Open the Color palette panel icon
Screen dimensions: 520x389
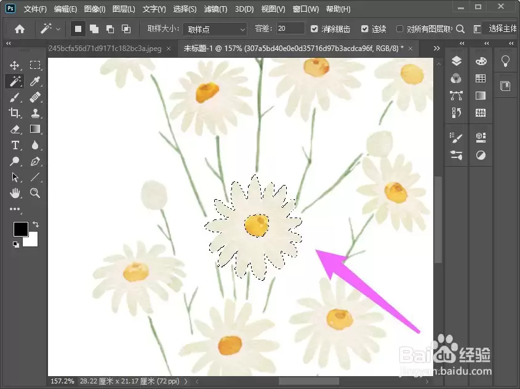coord(481,61)
